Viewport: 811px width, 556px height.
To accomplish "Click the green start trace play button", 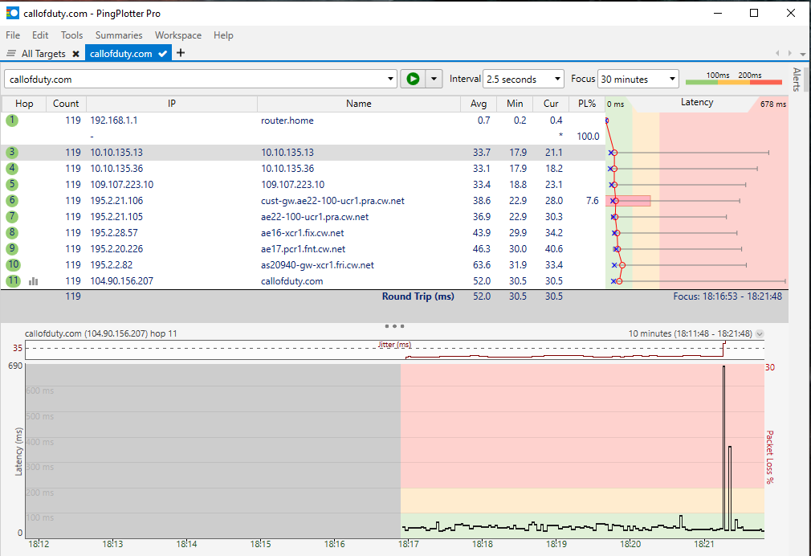I will click(413, 79).
